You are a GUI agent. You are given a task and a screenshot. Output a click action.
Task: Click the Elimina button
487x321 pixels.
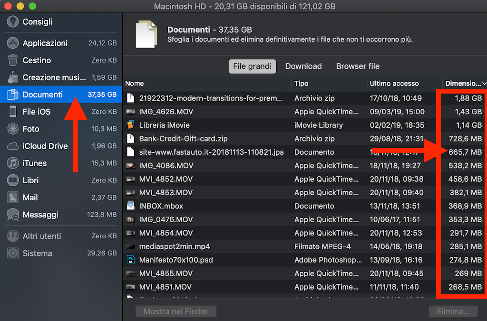[x=453, y=312]
